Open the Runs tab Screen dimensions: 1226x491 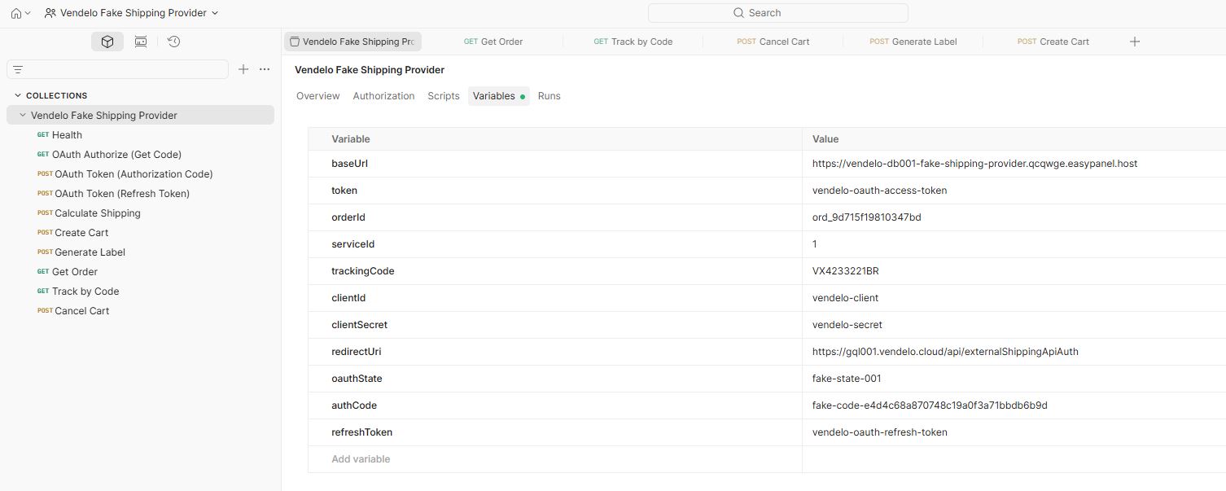[x=549, y=95]
